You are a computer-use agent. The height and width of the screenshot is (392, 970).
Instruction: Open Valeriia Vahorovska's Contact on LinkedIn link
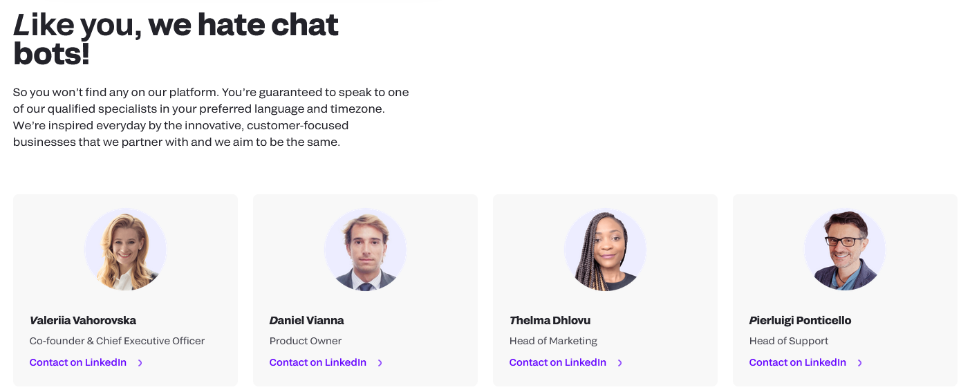(x=78, y=362)
